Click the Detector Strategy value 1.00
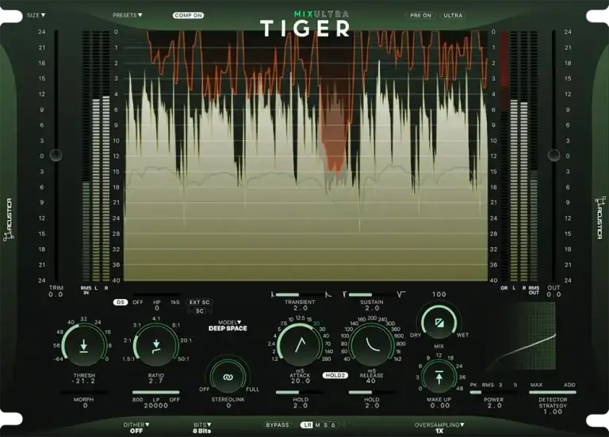The width and height of the screenshot is (609, 437). [553, 412]
